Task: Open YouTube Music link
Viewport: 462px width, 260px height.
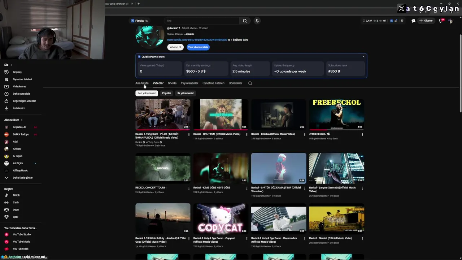Action: pos(22,242)
